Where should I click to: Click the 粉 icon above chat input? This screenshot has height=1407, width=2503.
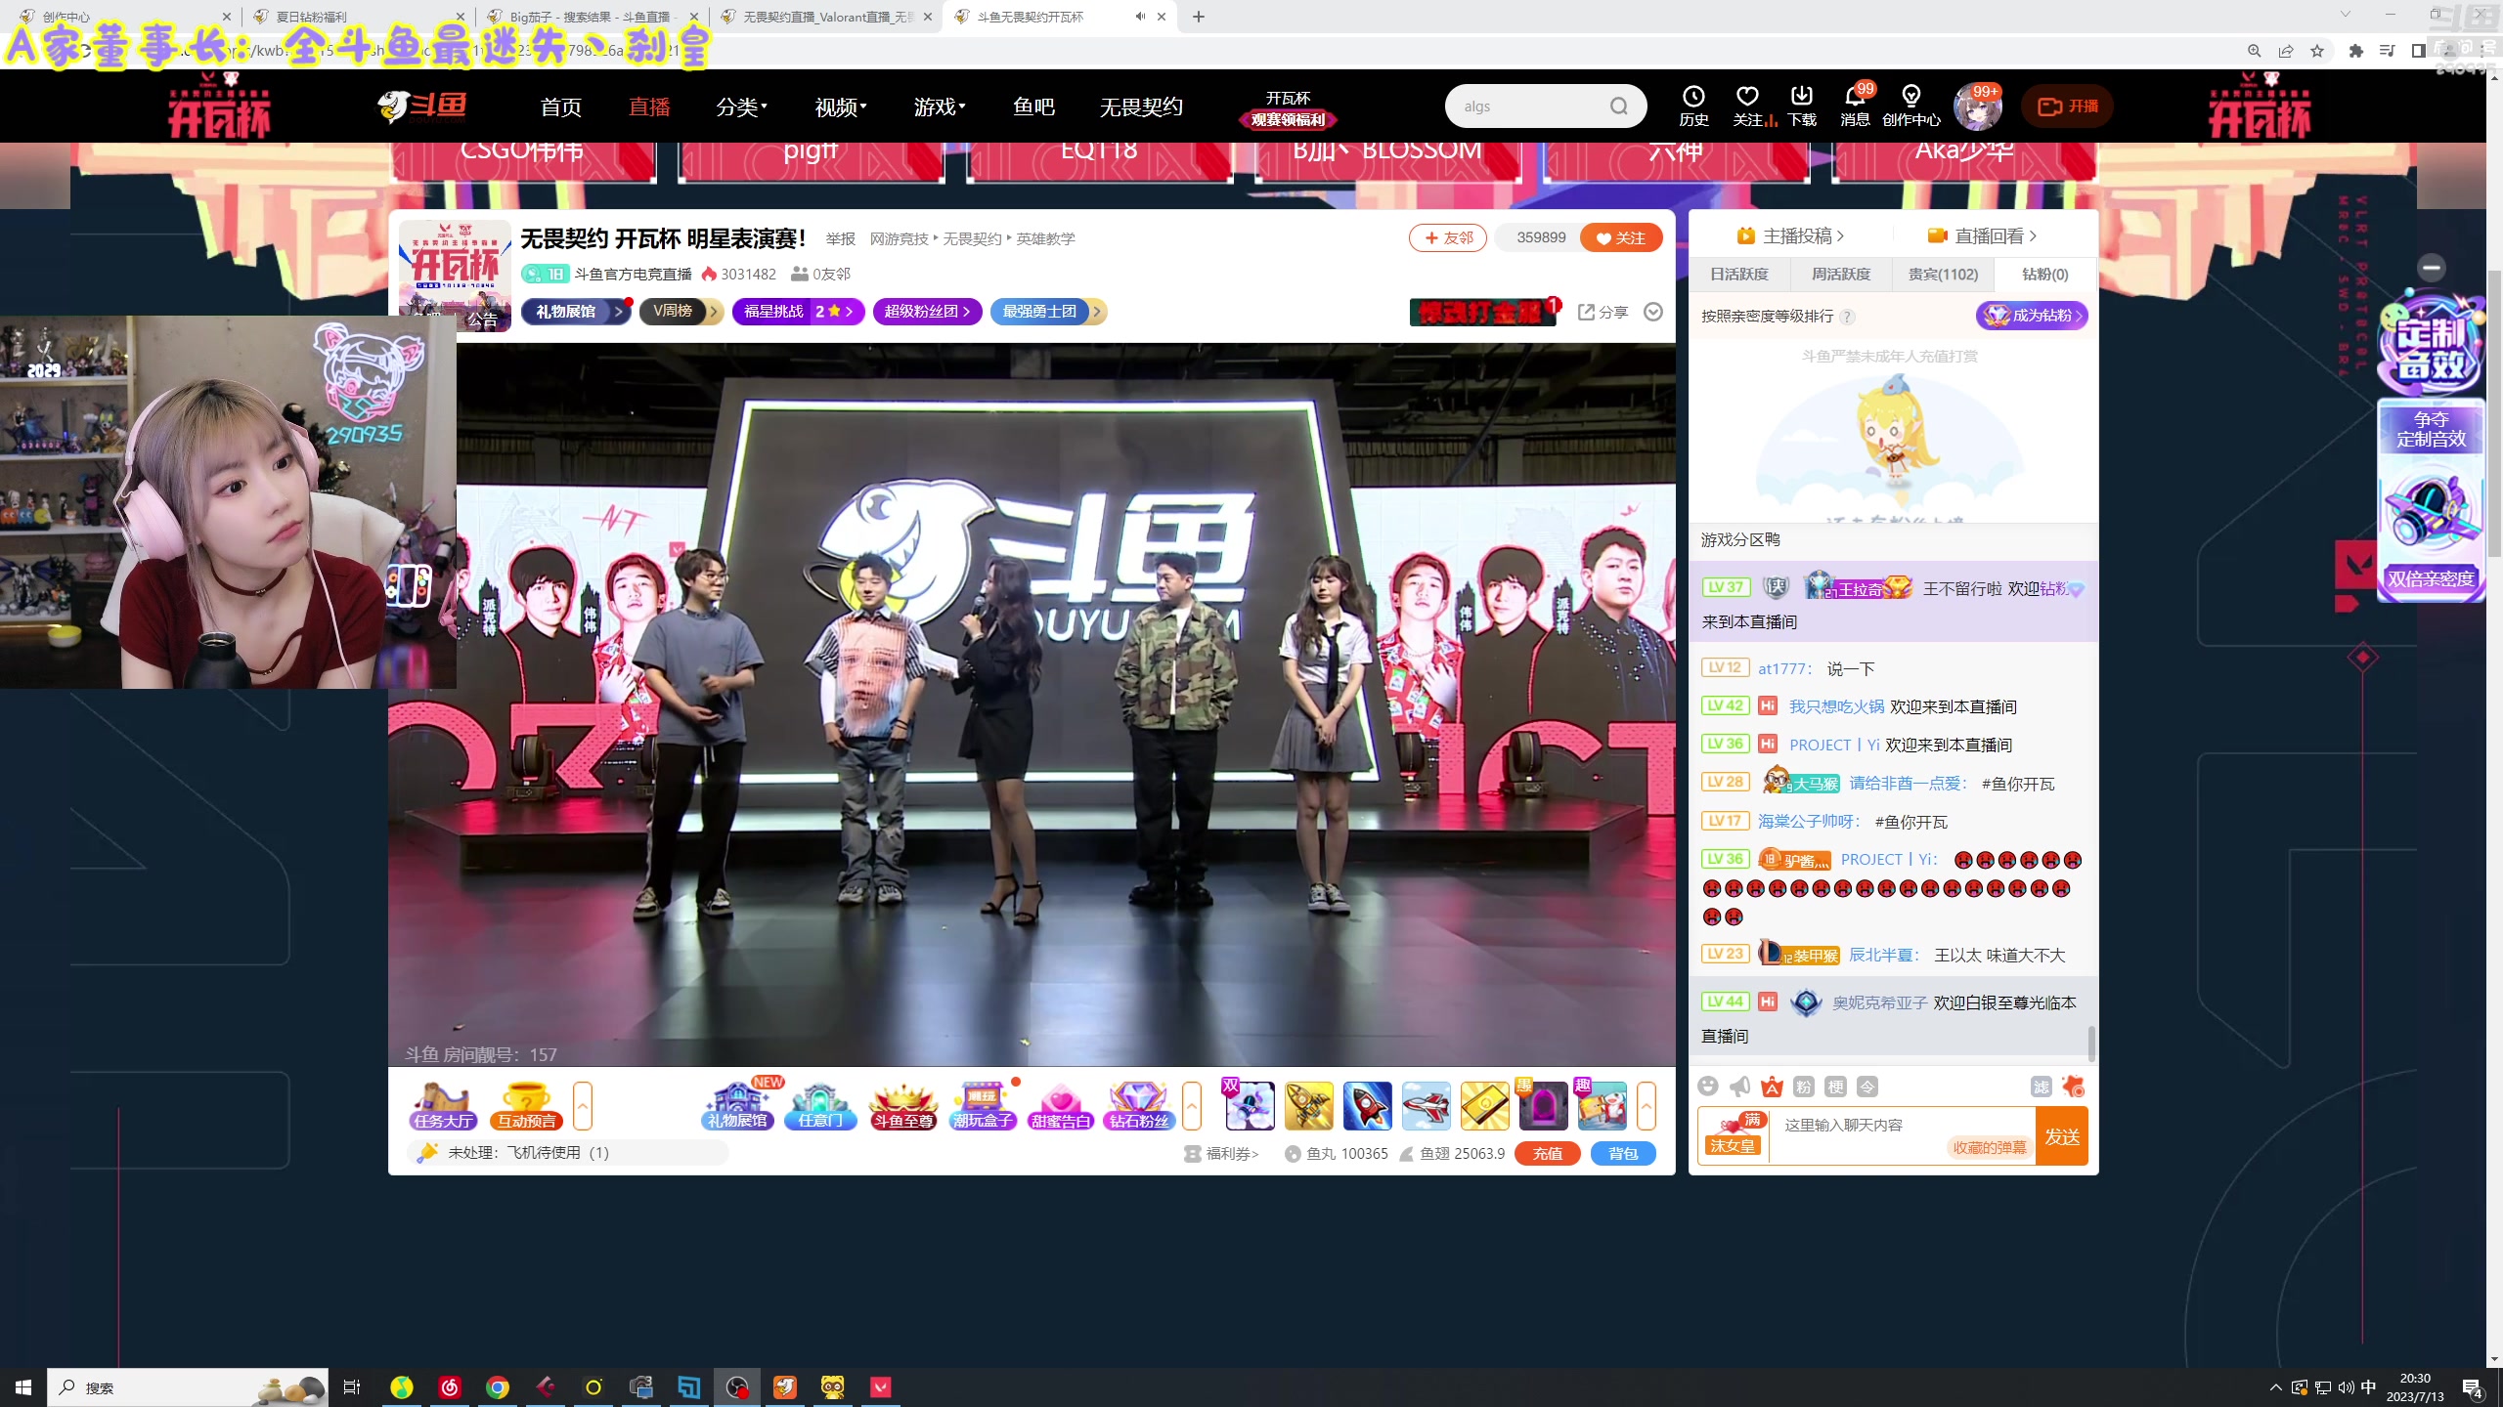pyautogui.click(x=1804, y=1087)
